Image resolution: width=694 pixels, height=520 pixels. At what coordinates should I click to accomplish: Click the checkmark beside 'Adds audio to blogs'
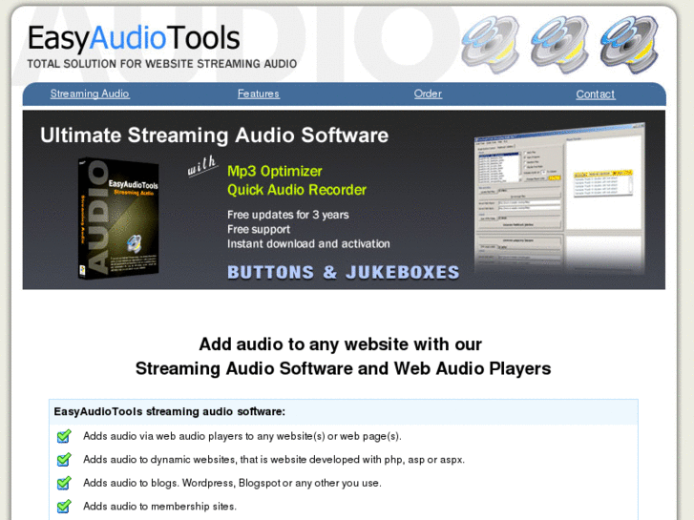tap(64, 483)
